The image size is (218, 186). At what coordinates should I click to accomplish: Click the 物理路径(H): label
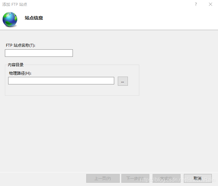pyautogui.click(x=20, y=73)
